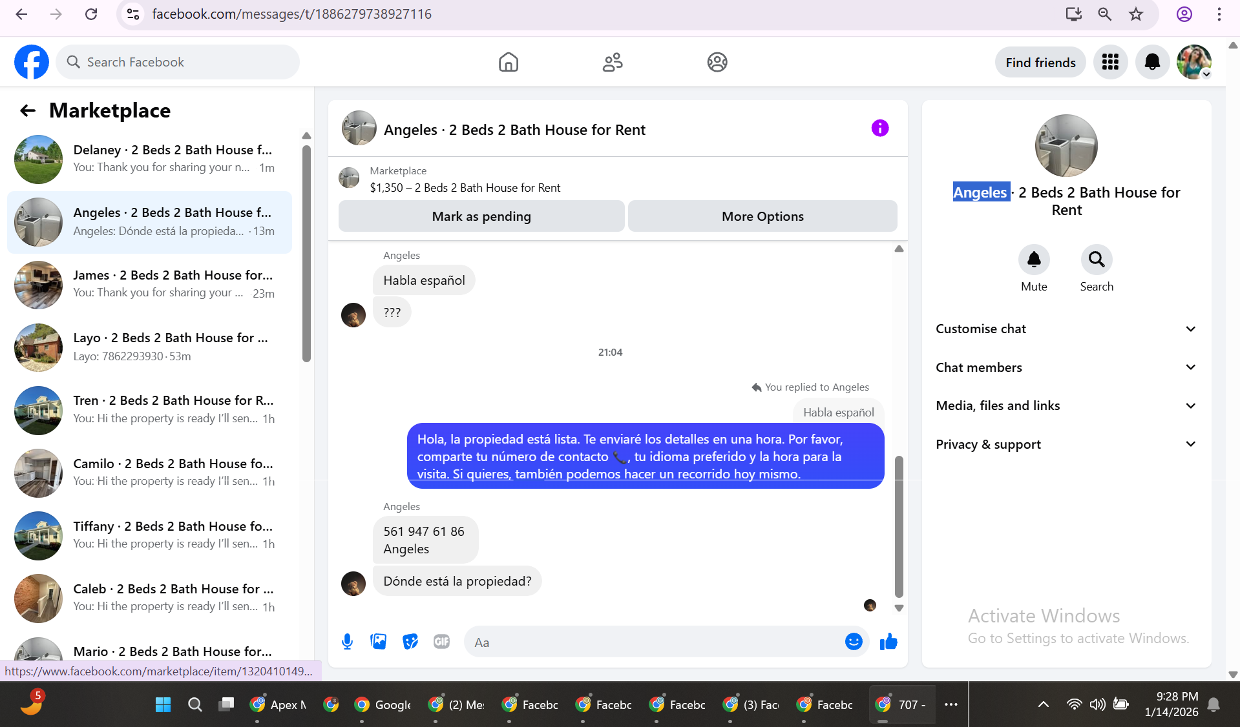Viewport: 1240px width, 727px height.
Task: Click the Aa message input box
Action: click(x=653, y=642)
